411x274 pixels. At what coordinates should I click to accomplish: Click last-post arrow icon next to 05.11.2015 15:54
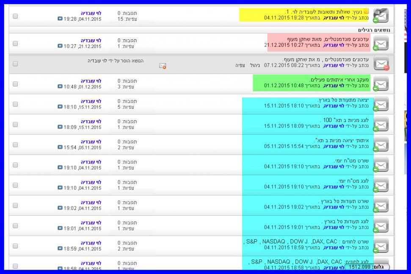pyautogui.click(x=60, y=147)
